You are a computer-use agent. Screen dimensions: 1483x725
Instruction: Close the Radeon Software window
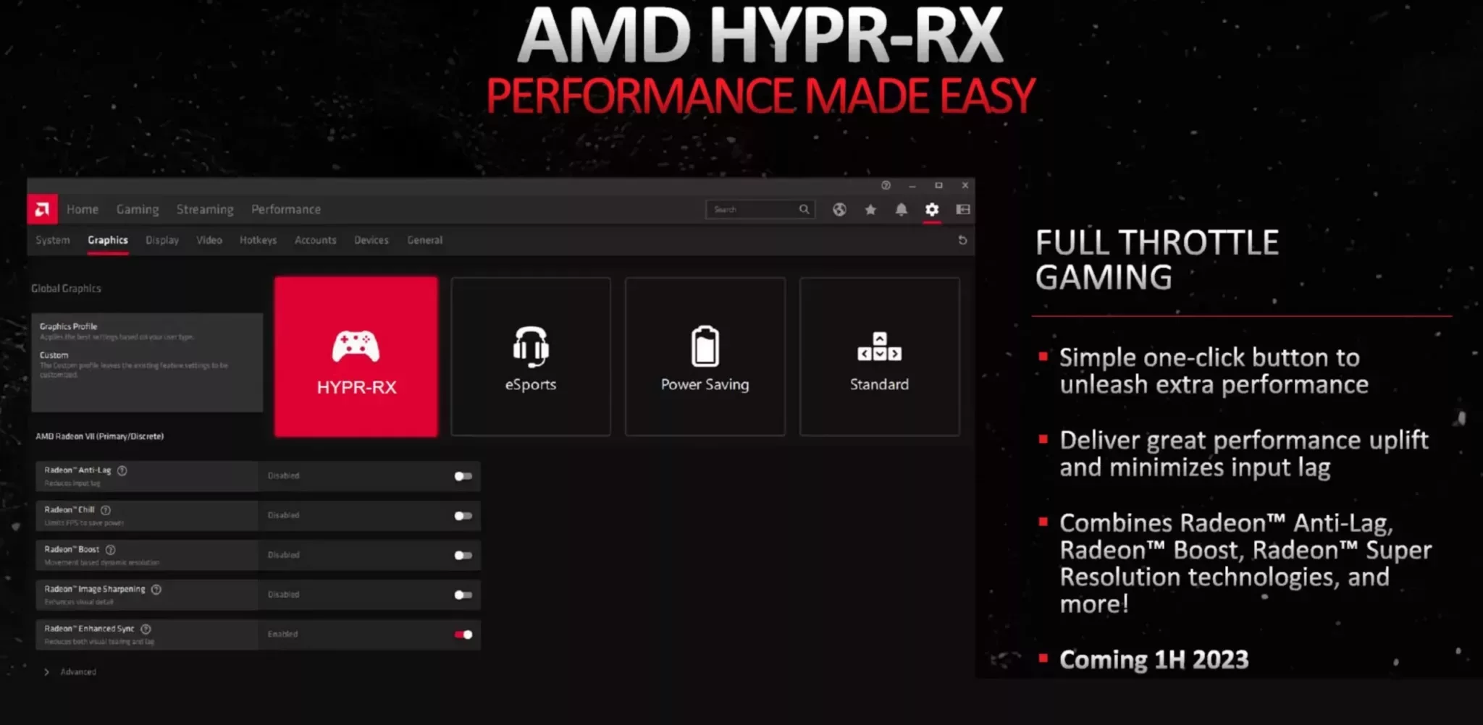click(x=965, y=185)
